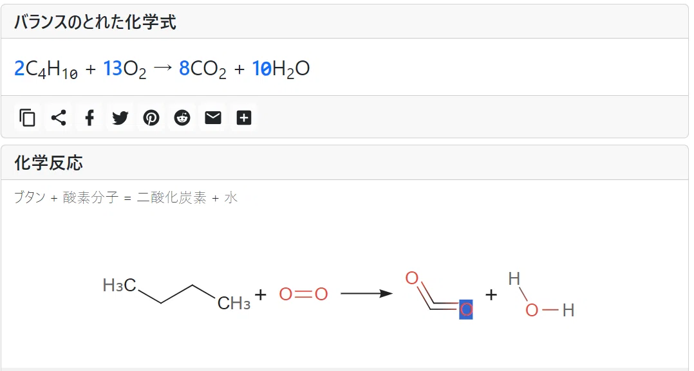Screen dimensions: 694x371
Task: Copy the balanced equation to clipboard
Action: 28,118
